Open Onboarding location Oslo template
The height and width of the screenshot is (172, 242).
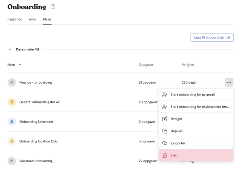38,141
